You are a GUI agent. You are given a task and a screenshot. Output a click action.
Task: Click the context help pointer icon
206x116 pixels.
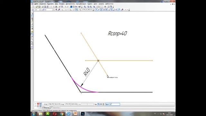point(80,7)
